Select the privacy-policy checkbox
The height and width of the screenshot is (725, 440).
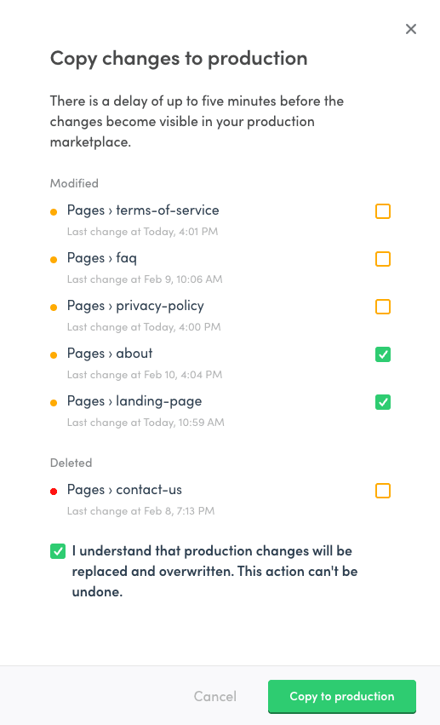[383, 307]
